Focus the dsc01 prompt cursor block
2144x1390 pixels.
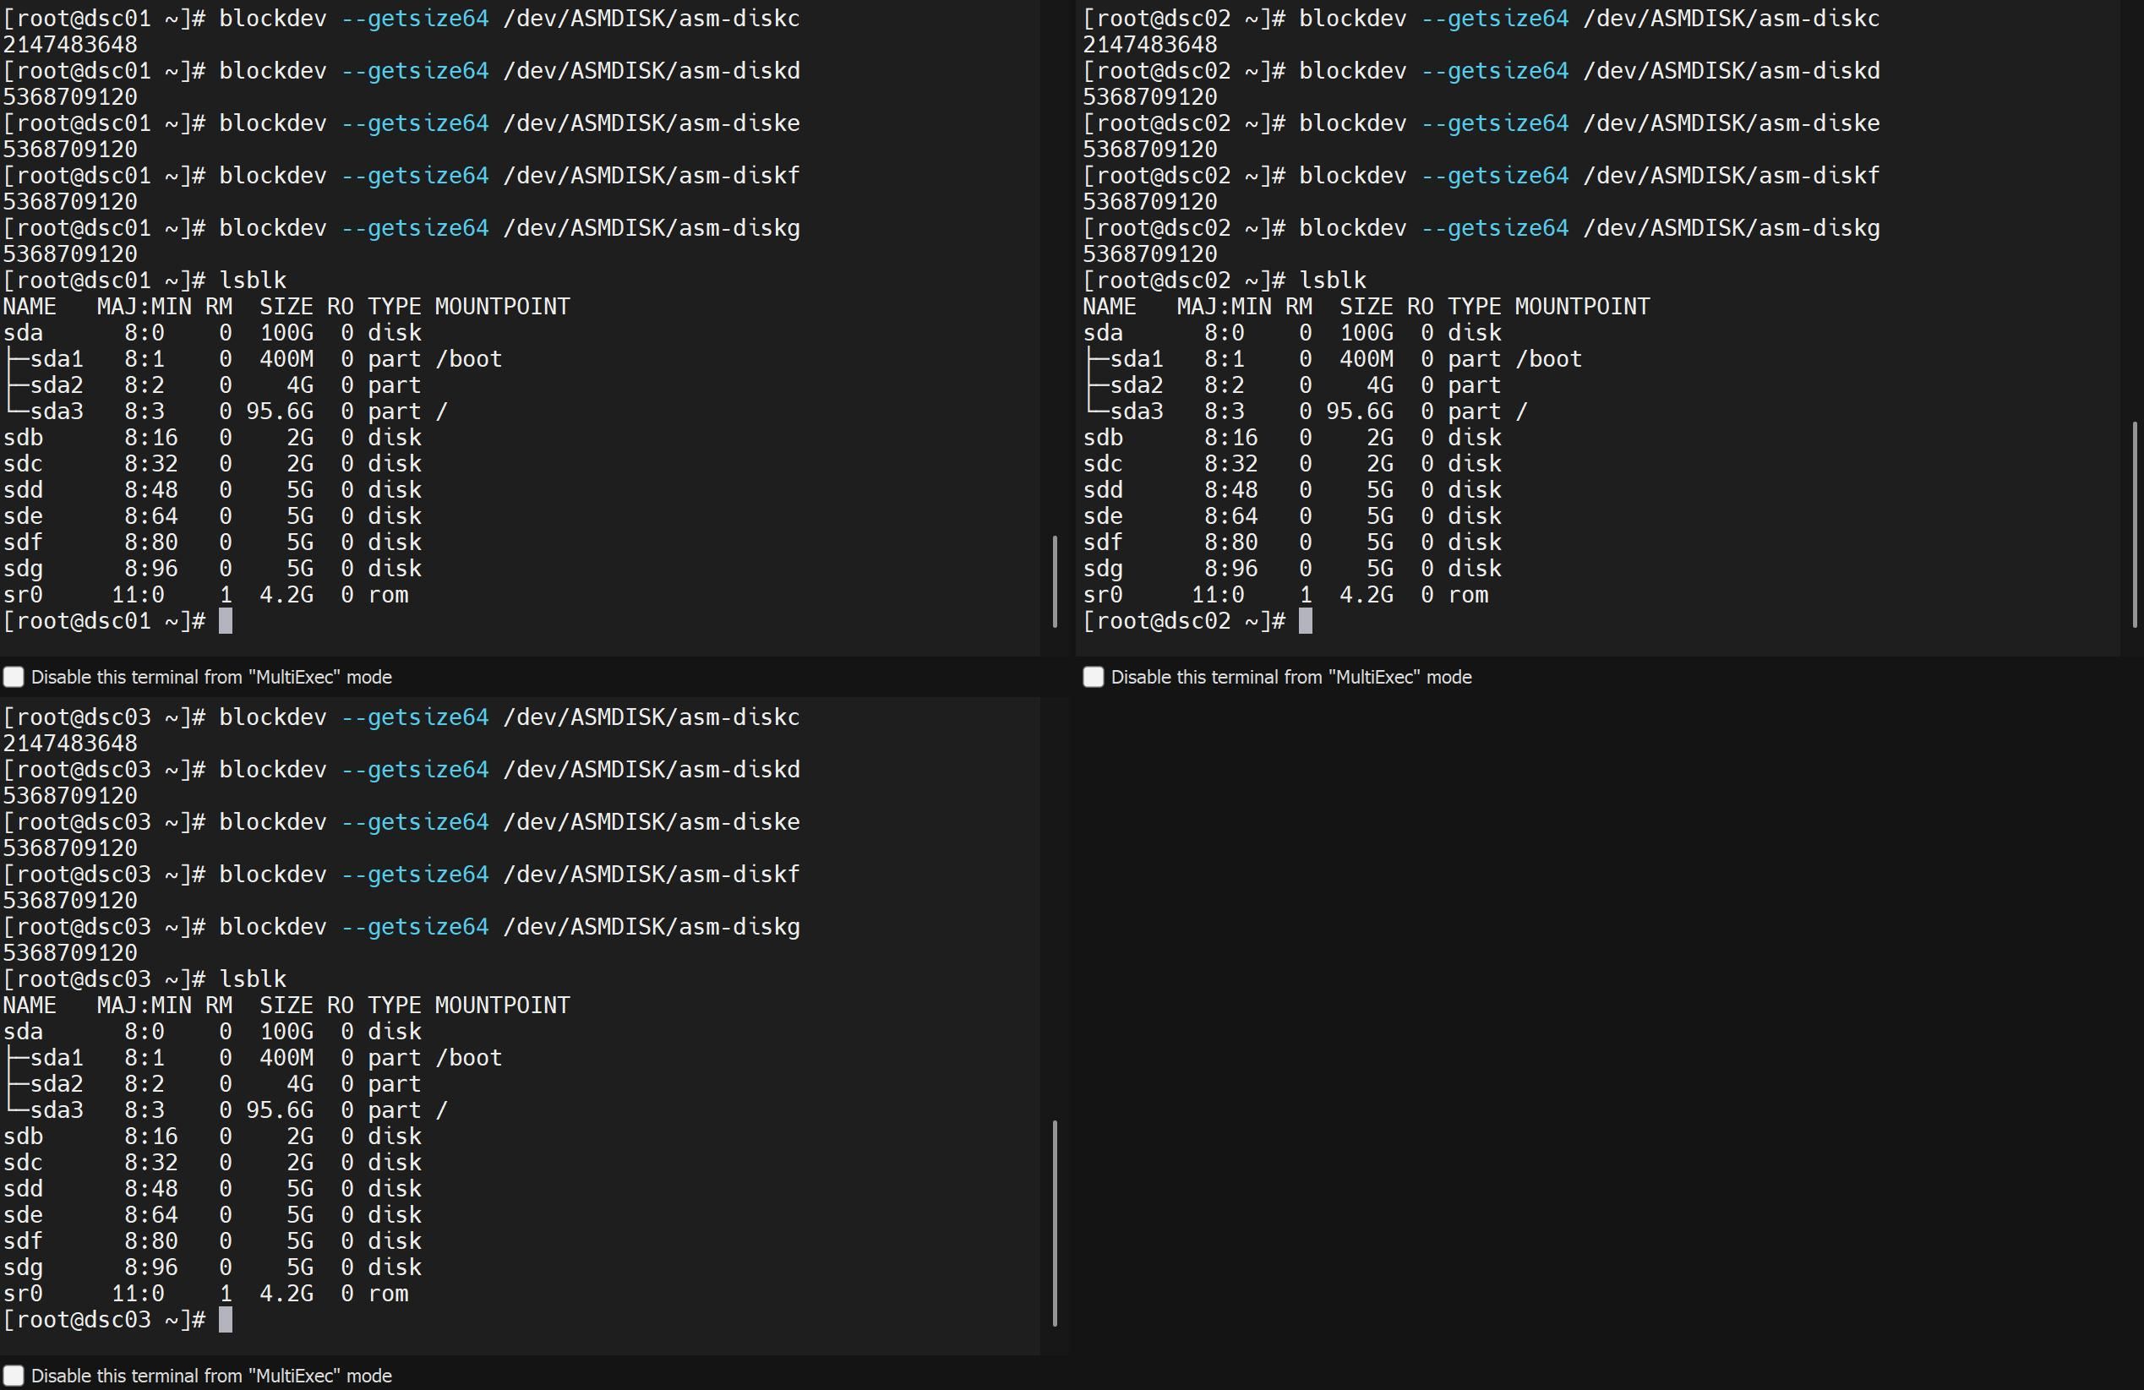point(225,621)
